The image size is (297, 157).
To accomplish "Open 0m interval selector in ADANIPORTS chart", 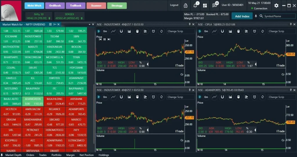I will click(206, 97).
